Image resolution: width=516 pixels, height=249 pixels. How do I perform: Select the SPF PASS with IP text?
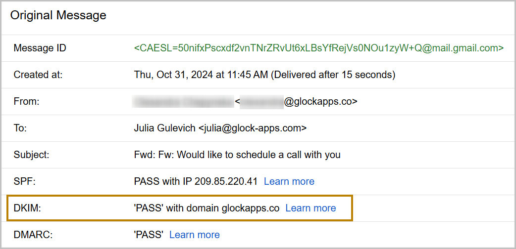coord(196,181)
